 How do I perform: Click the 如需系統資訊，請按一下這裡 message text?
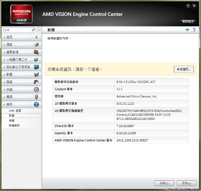75,69
